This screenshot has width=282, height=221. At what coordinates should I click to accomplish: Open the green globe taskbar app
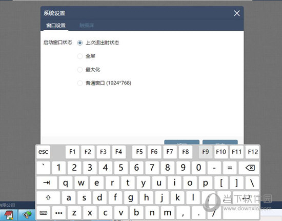click(27, 215)
